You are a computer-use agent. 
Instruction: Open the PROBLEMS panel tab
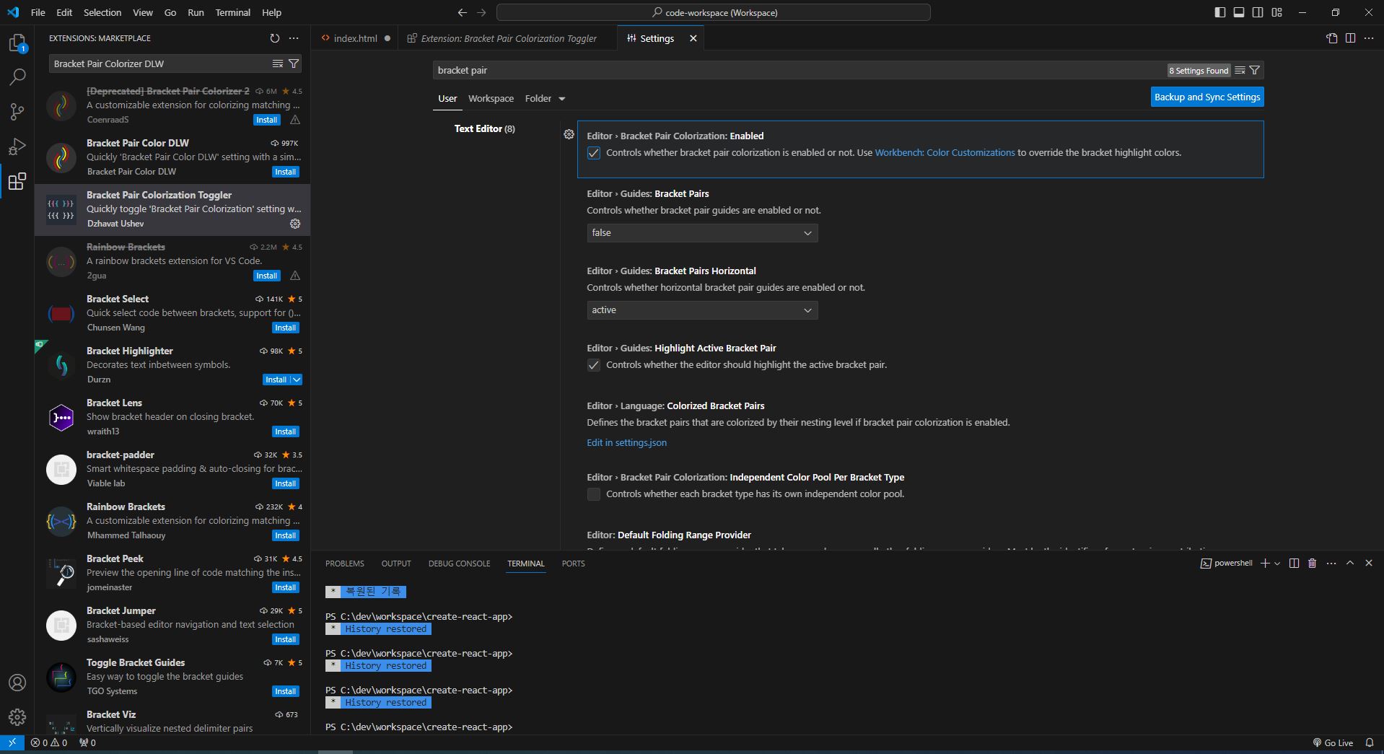point(345,564)
